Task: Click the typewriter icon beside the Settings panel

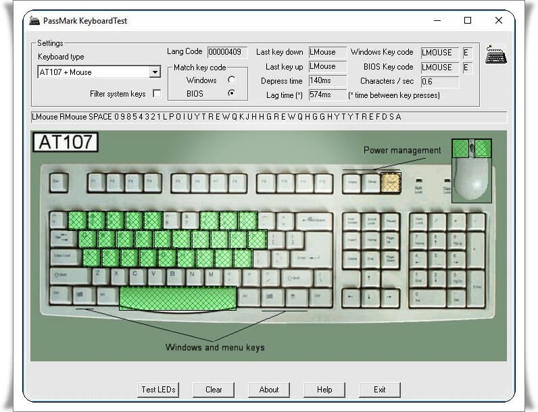Action: pyautogui.click(x=496, y=55)
